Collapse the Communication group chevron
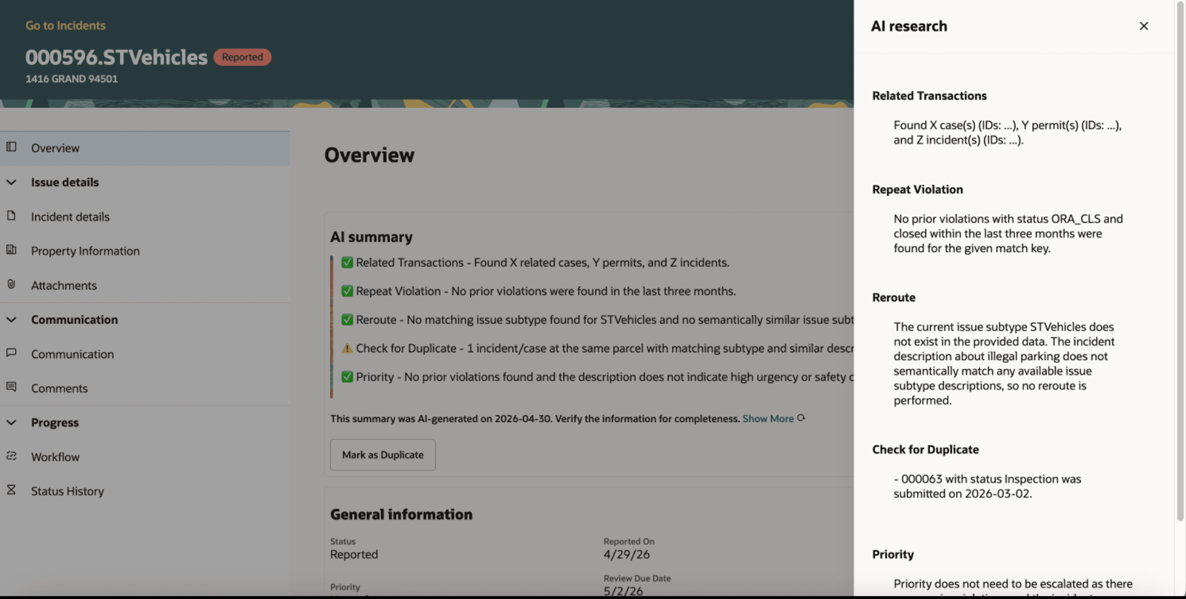The height and width of the screenshot is (599, 1186). click(11, 320)
